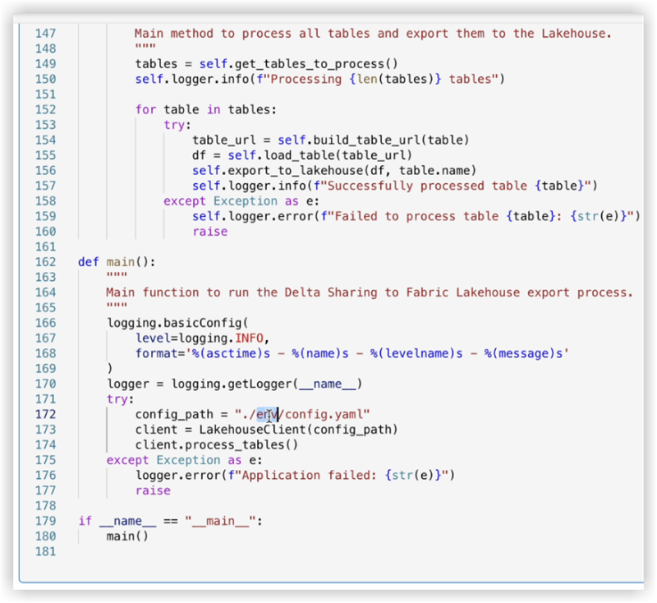Click line number 152 in the gutter
This screenshot has width=657, height=603.
pos(44,110)
